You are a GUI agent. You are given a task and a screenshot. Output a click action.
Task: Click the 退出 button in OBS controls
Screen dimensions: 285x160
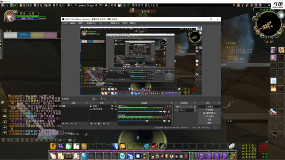tap(209, 123)
